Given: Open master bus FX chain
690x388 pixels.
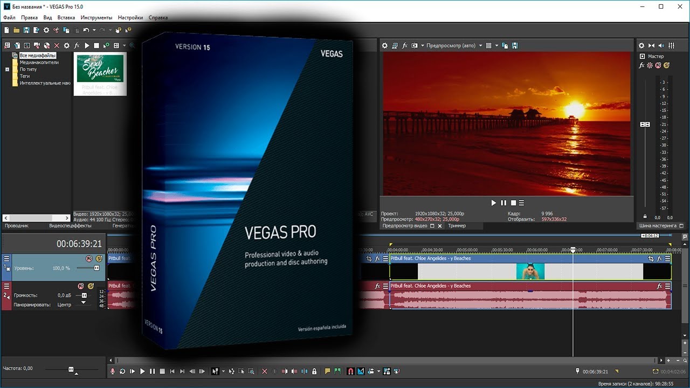Looking at the screenshot, I should tap(641, 65).
